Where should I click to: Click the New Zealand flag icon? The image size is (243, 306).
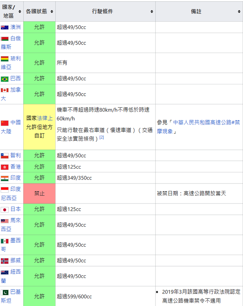(5, 272)
